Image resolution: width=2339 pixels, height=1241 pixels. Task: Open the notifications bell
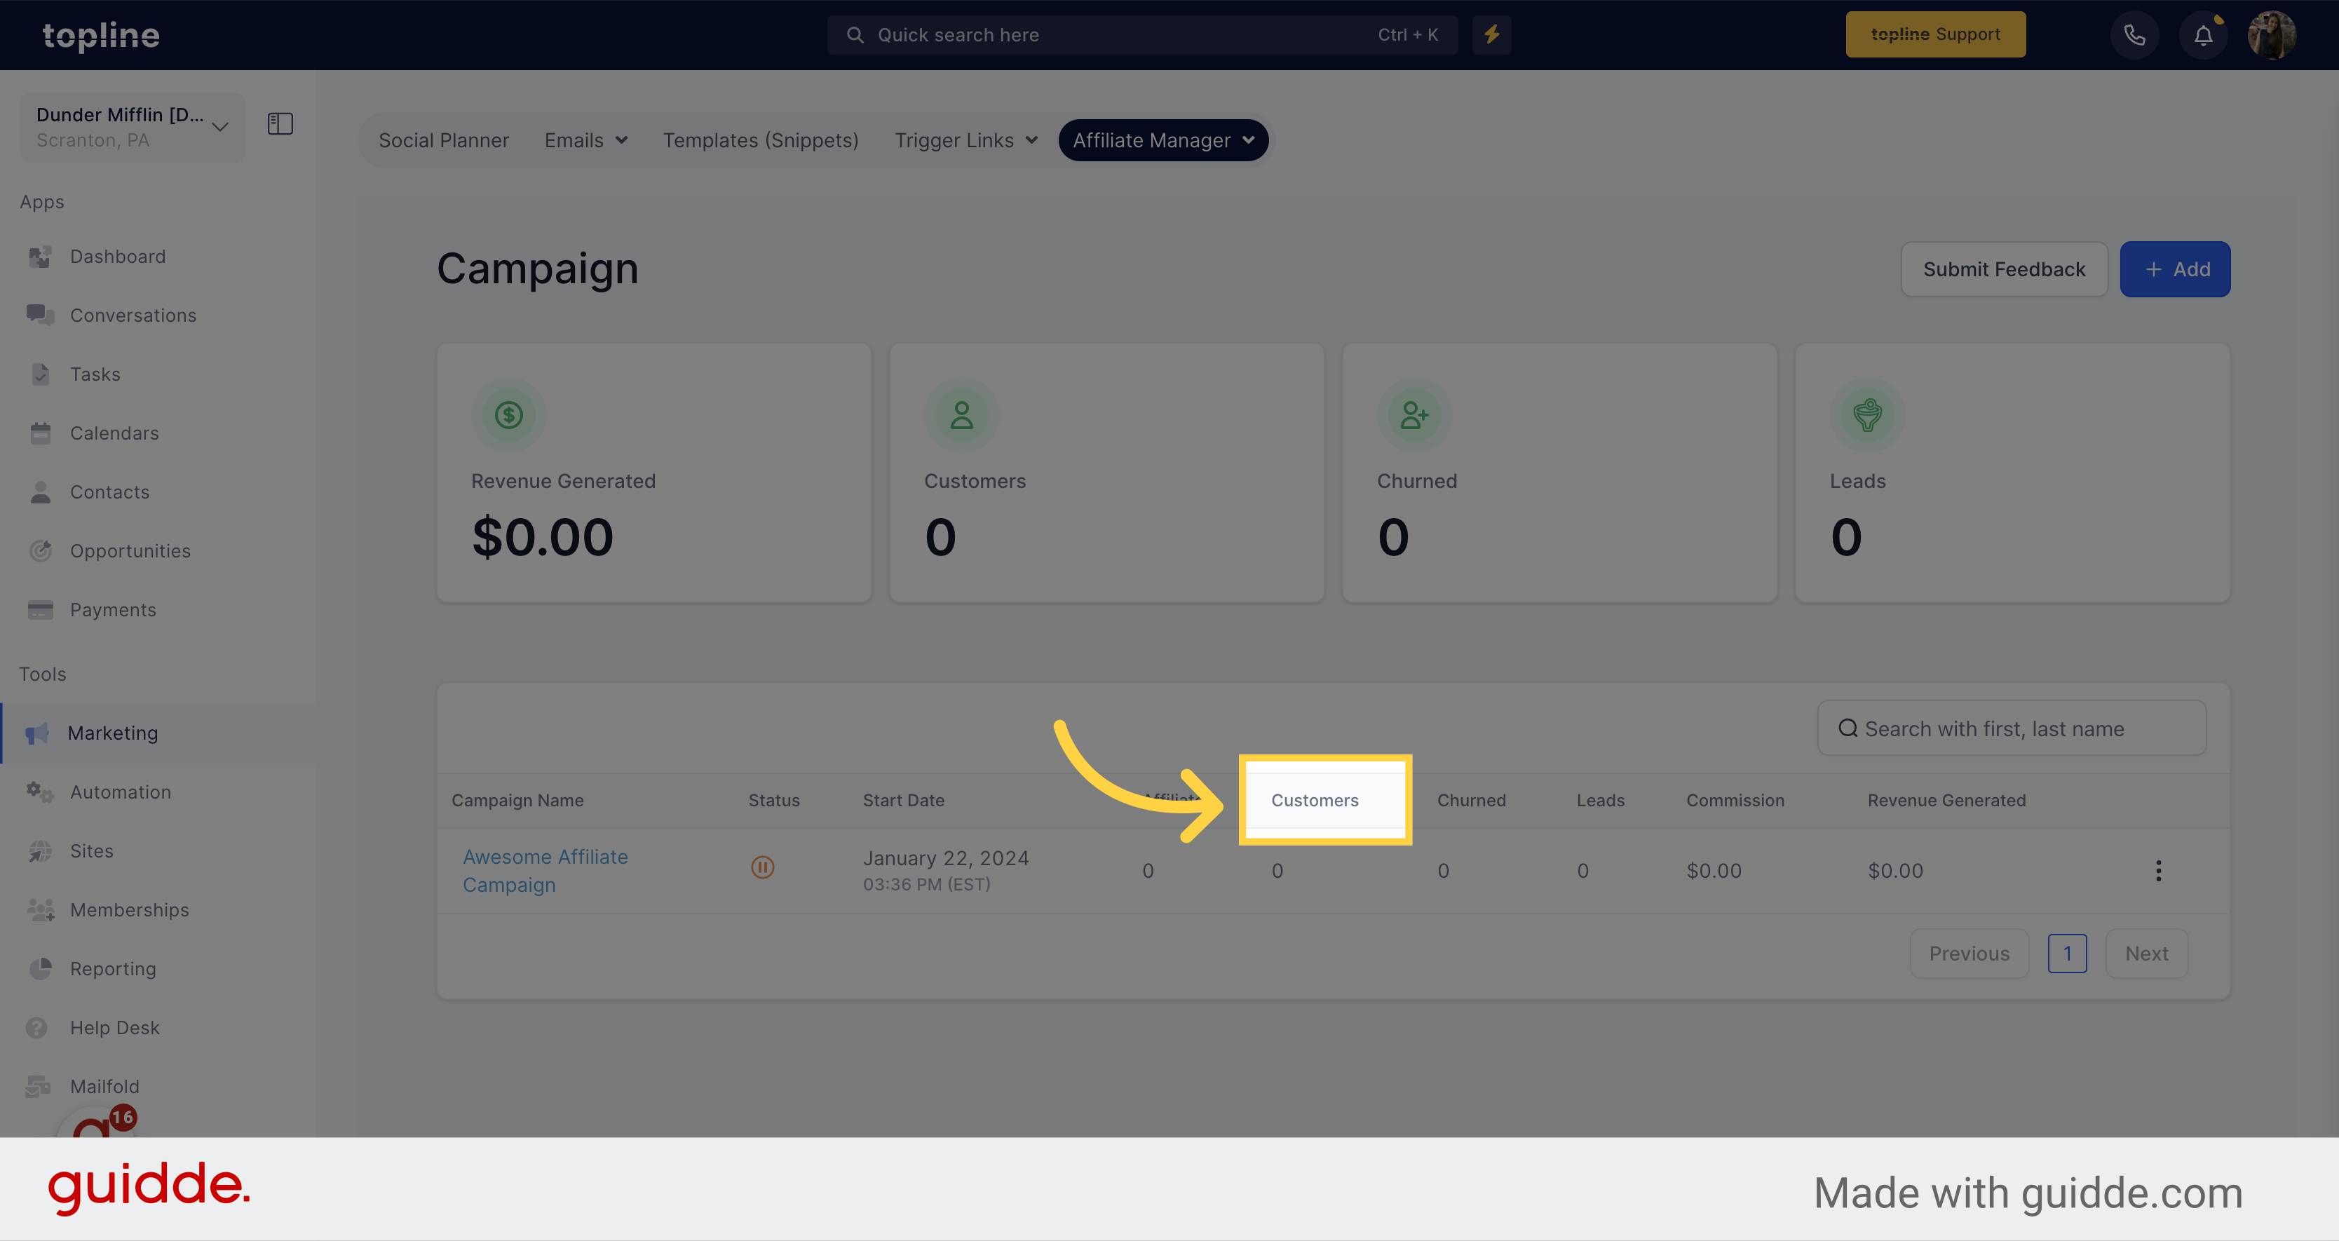tap(2203, 35)
